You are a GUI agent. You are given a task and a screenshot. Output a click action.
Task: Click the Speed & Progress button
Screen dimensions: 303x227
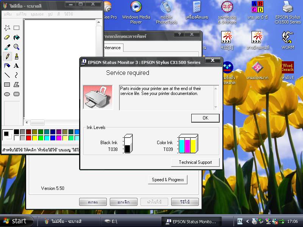[x=168, y=180]
